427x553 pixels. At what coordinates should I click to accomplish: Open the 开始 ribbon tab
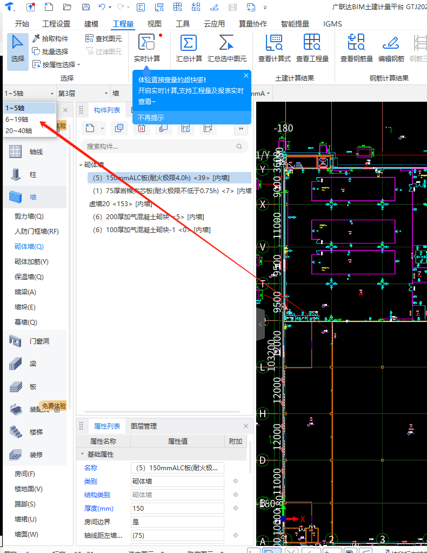click(22, 24)
